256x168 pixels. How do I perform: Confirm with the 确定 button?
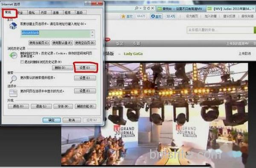click(x=52, y=120)
